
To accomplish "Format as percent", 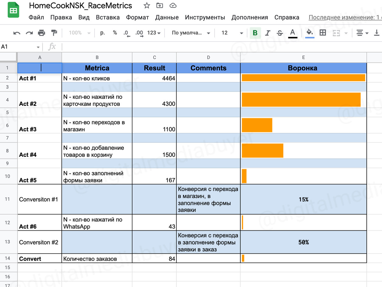I will click(x=115, y=33).
